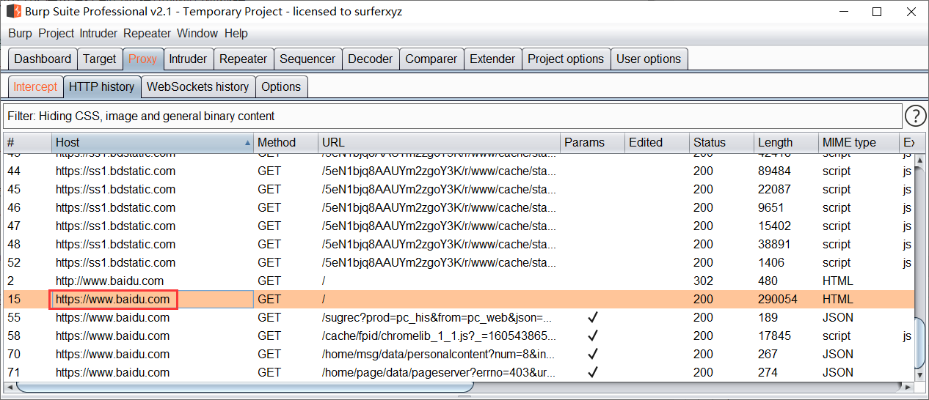Image resolution: width=929 pixels, height=400 pixels.
Task: Maximize the Burp Suite window
Action: click(x=877, y=12)
